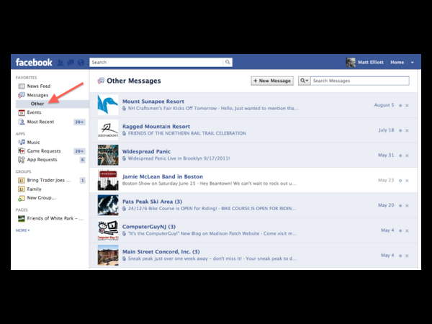Toggle read status of ComputerGuyNJ message
Screen dimensions: 432x324
pos(400,231)
